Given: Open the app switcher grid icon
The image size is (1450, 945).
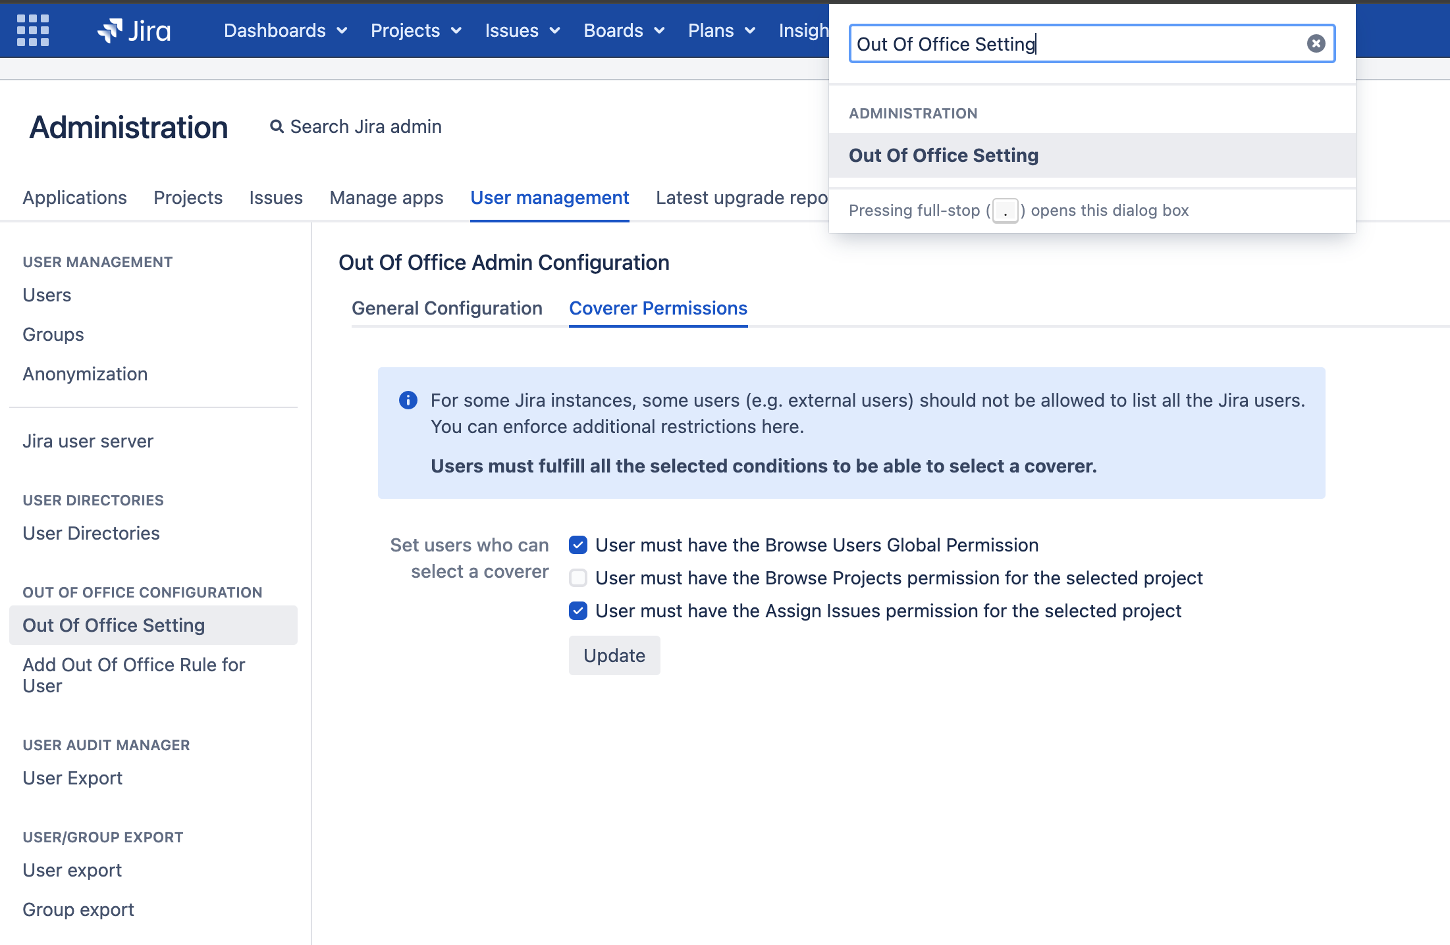Looking at the screenshot, I should point(33,30).
